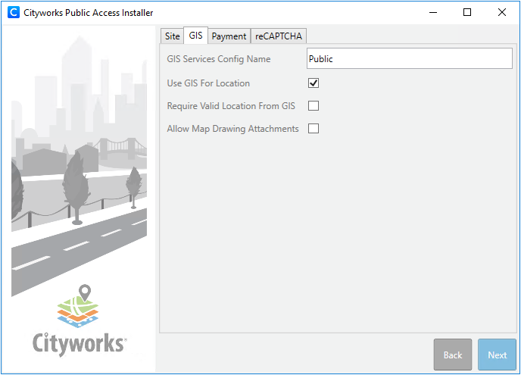This screenshot has width=521, height=375.
Task: Close the Cityworks Public Access Installer
Action: tap(502, 12)
